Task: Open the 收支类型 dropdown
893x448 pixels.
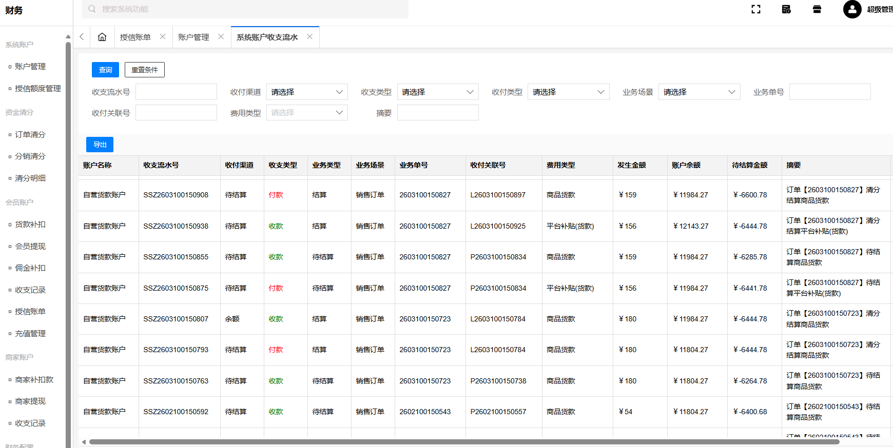Action: click(x=438, y=92)
